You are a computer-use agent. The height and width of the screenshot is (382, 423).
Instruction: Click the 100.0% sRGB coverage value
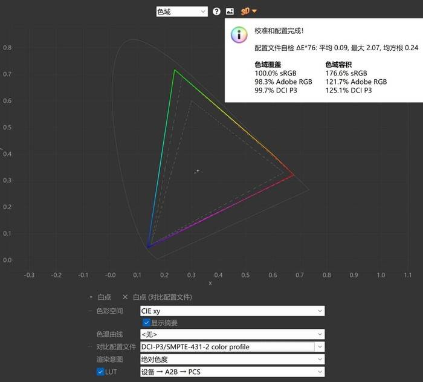(276, 73)
